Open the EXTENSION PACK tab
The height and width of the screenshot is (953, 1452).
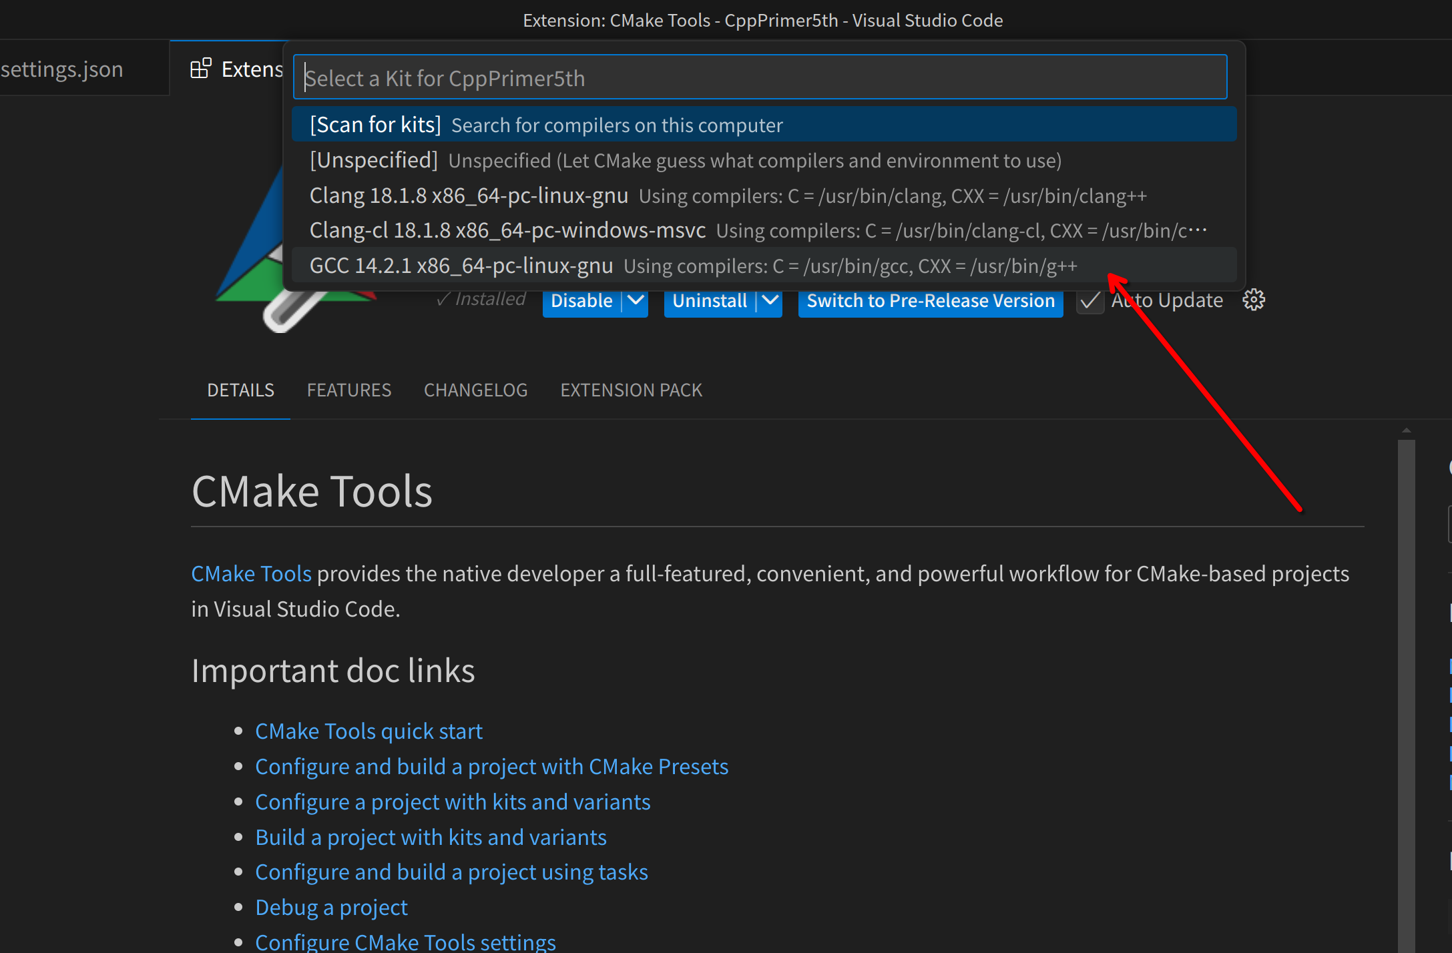[632, 390]
